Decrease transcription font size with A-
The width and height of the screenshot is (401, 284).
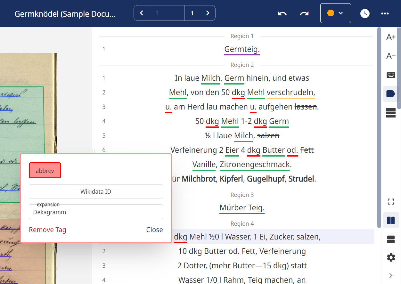point(391,55)
